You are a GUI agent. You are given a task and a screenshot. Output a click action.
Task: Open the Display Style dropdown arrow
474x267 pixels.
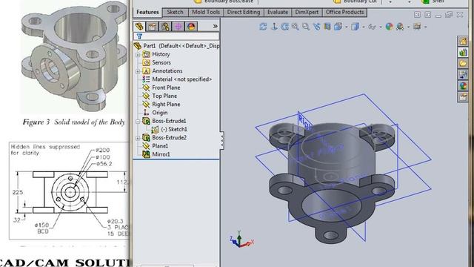click(364, 27)
